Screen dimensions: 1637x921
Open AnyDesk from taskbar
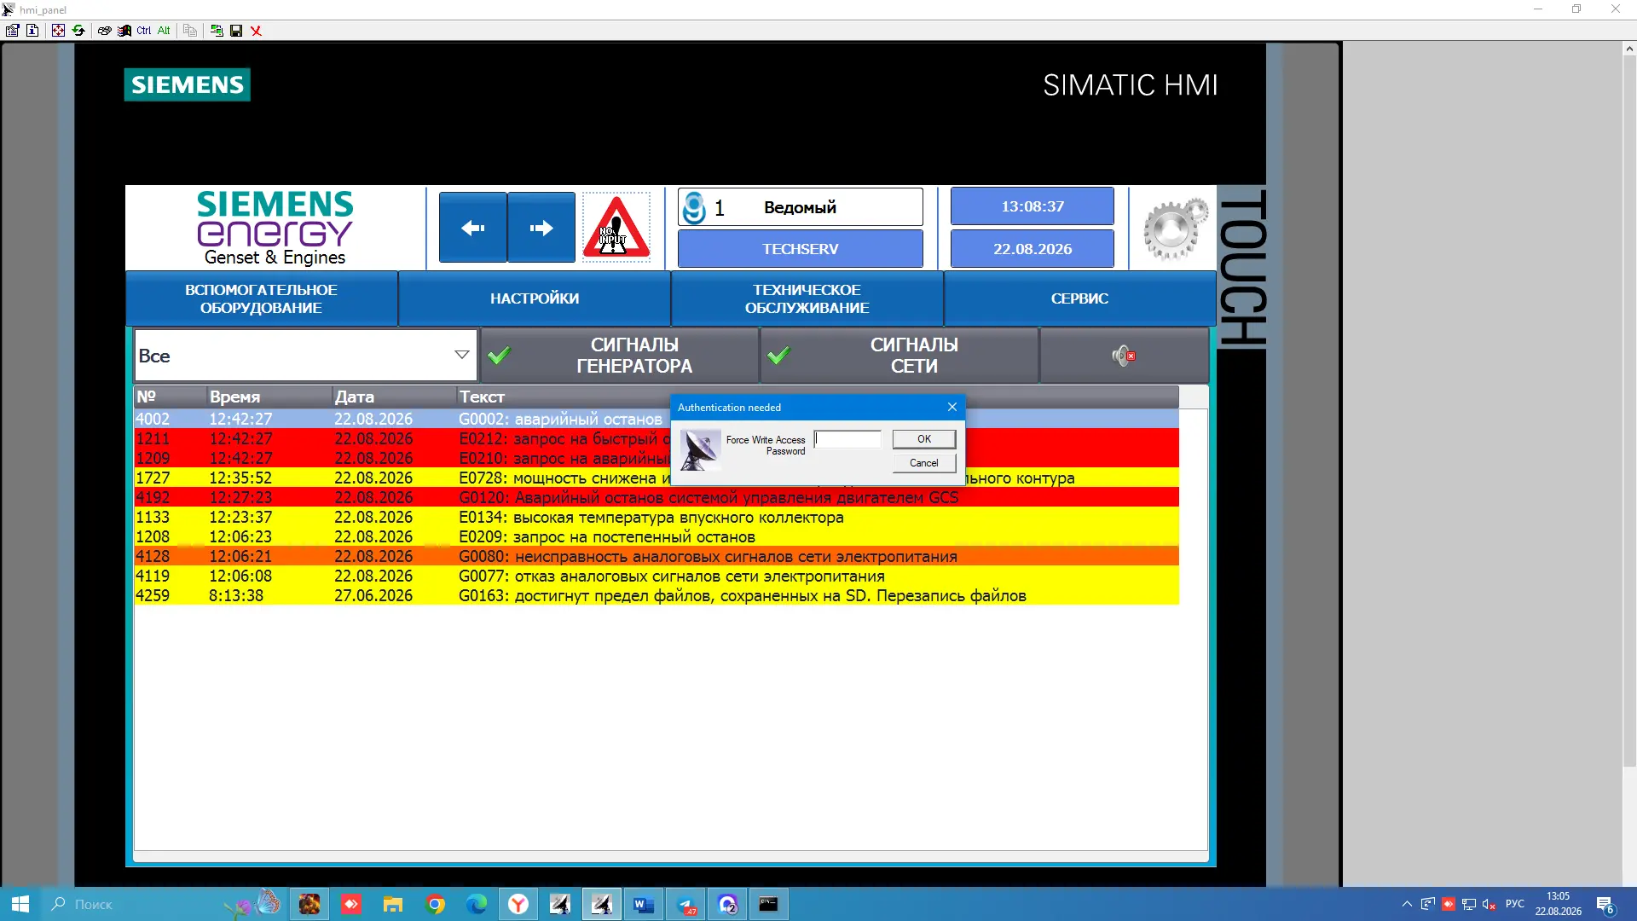tap(351, 904)
